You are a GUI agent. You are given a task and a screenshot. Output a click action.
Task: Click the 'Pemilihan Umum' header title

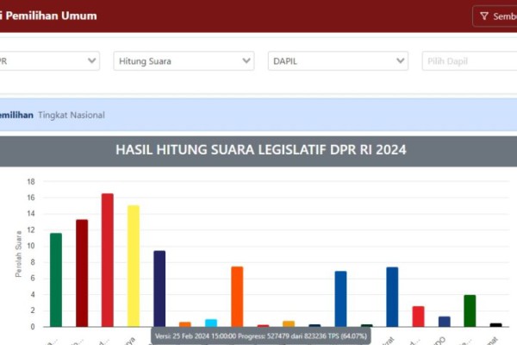51,16
